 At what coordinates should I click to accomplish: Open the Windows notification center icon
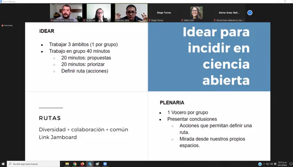tap(291, 164)
